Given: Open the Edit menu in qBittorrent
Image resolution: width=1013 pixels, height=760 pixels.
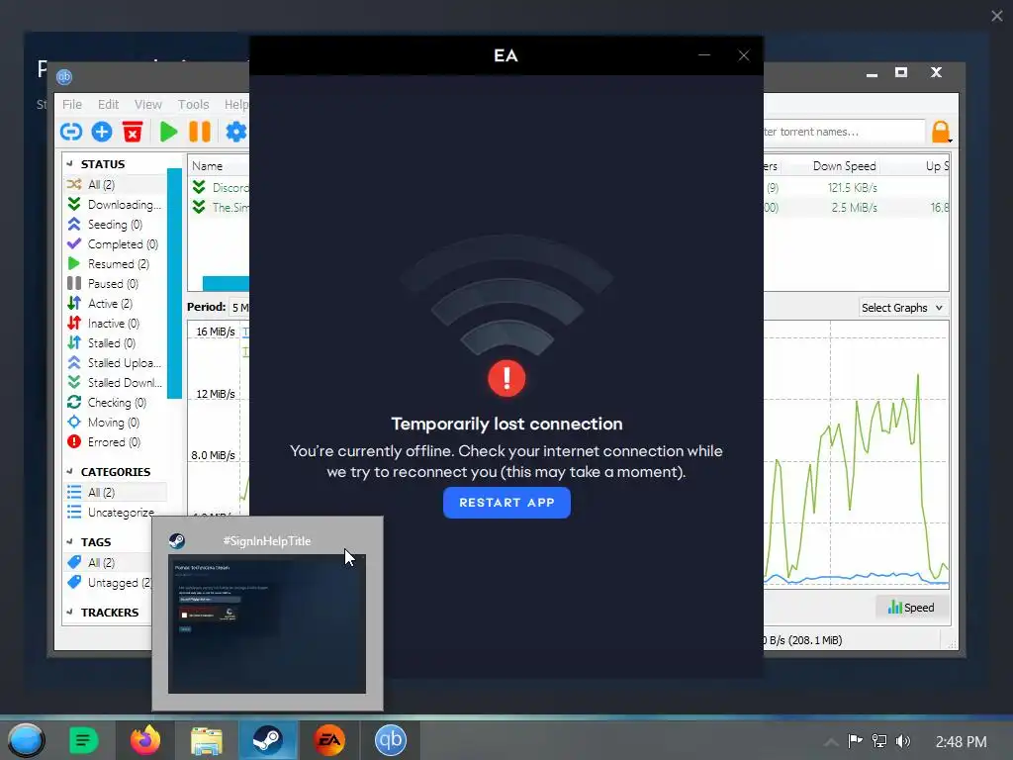Looking at the screenshot, I should point(108,104).
